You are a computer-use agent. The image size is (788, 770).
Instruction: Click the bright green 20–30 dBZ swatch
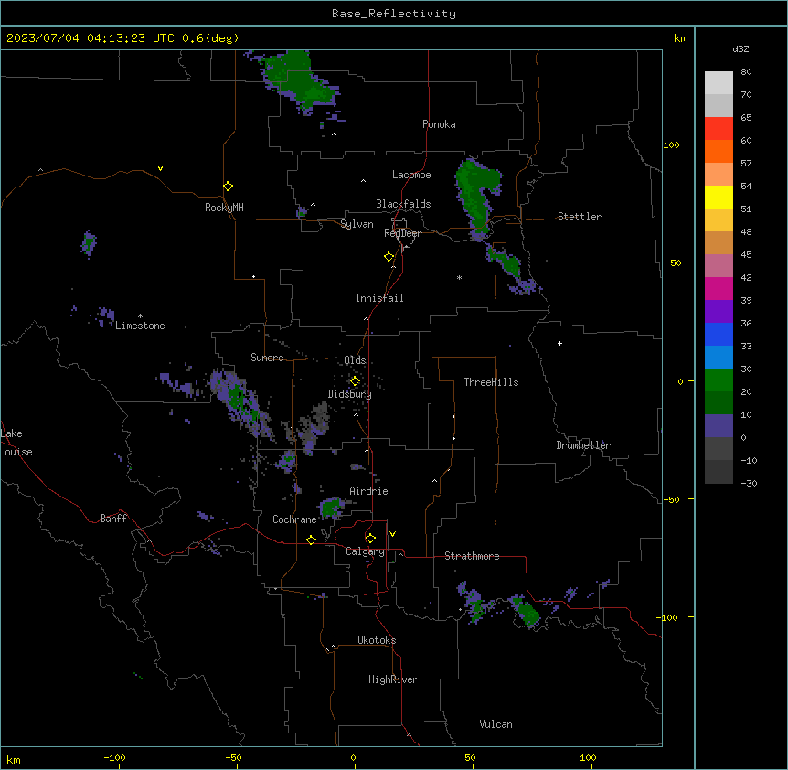[719, 380]
